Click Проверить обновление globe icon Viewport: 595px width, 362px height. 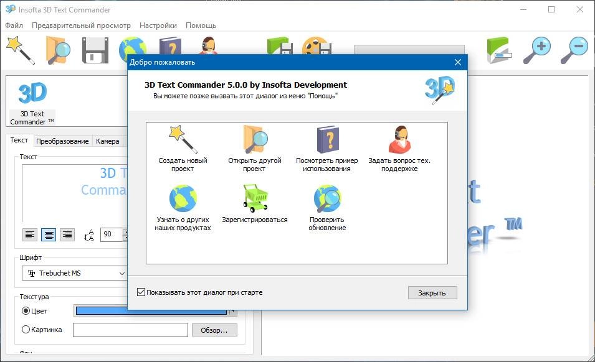327,198
